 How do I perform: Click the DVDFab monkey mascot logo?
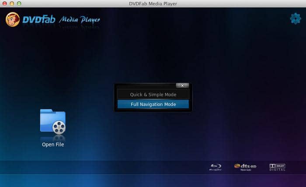[13, 20]
